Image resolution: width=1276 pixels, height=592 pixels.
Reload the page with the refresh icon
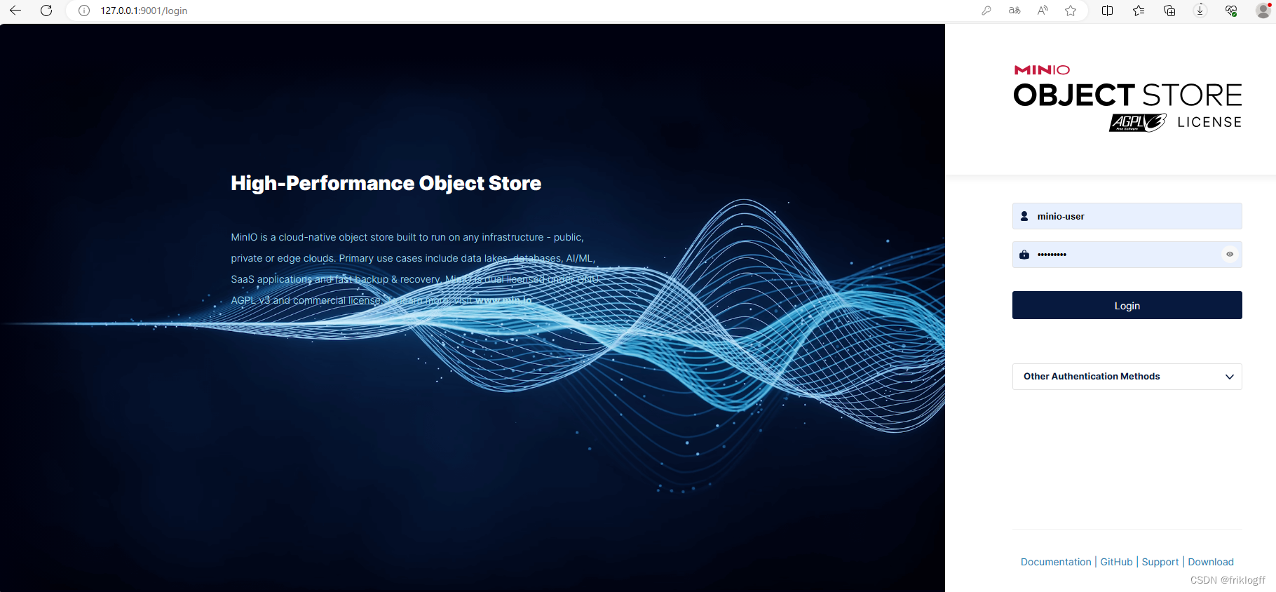[46, 11]
